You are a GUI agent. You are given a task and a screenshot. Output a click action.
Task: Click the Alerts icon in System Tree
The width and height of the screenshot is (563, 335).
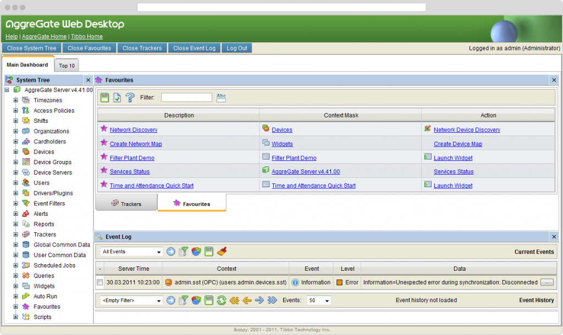(x=26, y=214)
